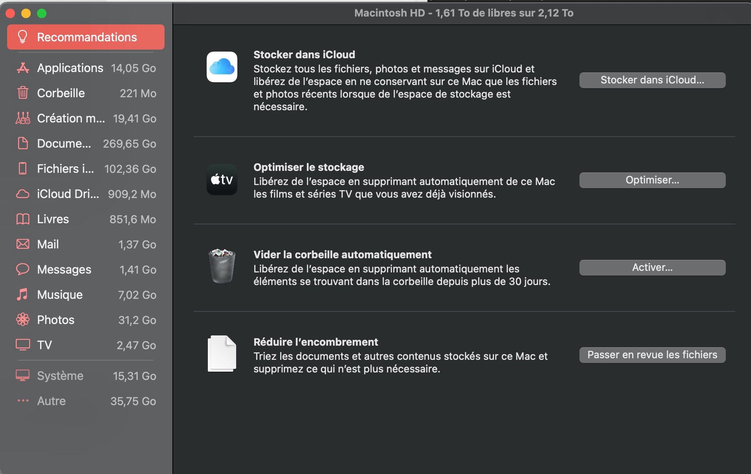751x474 pixels.
Task: Click the heading 'Réduire l'encombrement'
Action: 316,342
